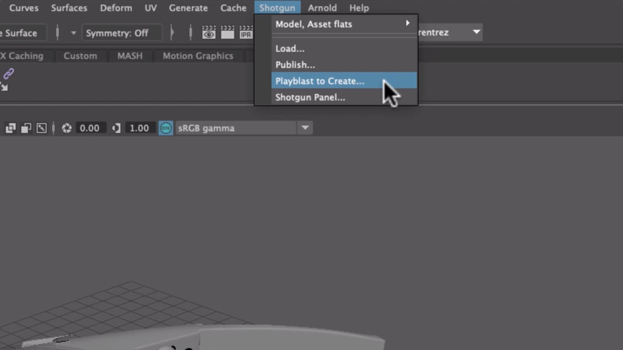
Task: Open the UV menu
Action: (x=151, y=8)
